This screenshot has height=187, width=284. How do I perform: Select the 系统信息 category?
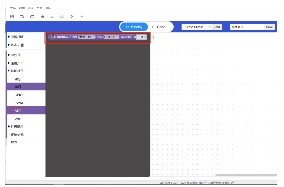click(25, 135)
